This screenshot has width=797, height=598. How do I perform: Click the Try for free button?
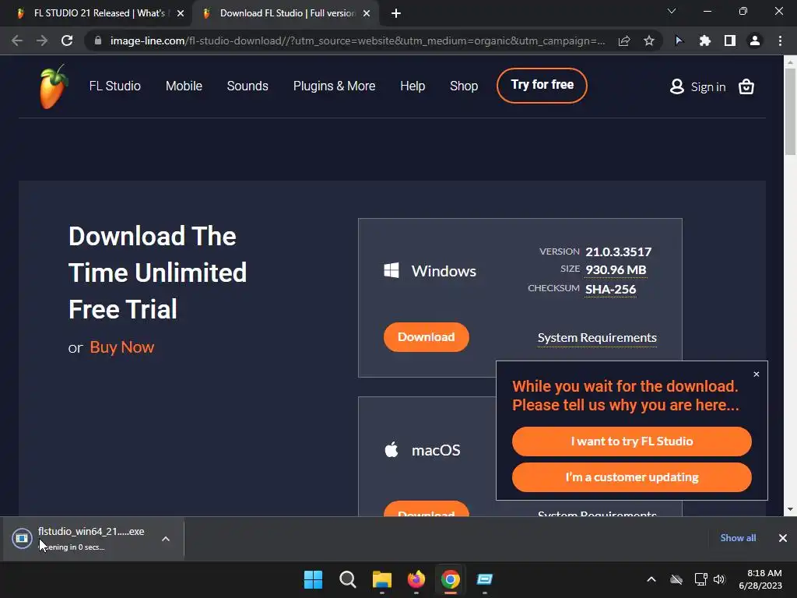click(542, 86)
